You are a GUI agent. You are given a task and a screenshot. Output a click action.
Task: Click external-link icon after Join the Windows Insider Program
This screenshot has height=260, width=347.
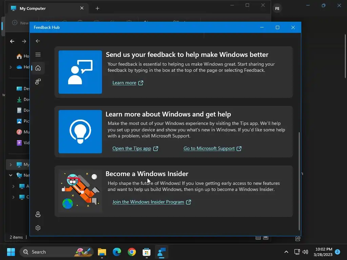click(188, 202)
